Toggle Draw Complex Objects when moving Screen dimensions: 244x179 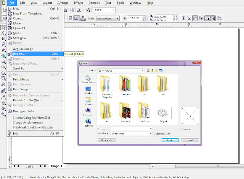(x=207, y=18)
